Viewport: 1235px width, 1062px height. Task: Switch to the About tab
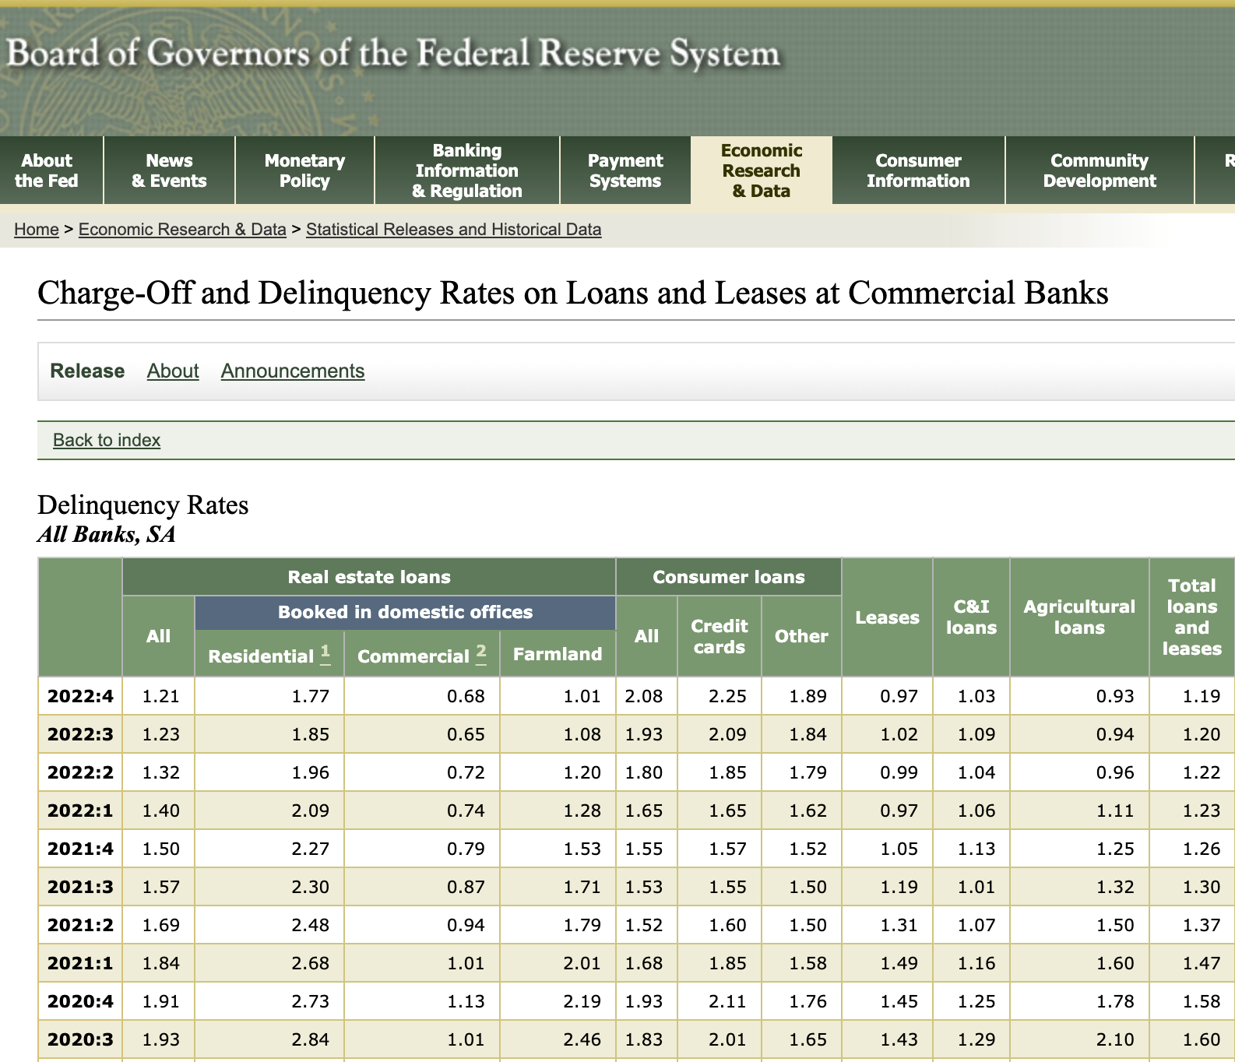pos(173,371)
